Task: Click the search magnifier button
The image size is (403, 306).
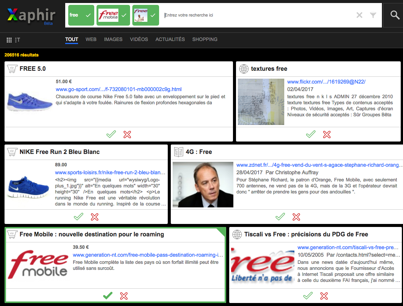Action: (395, 15)
